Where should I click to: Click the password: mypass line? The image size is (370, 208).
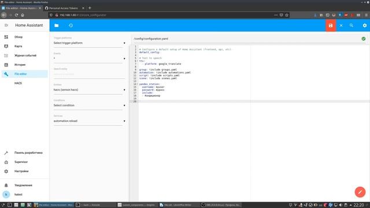[x=153, y=90]
